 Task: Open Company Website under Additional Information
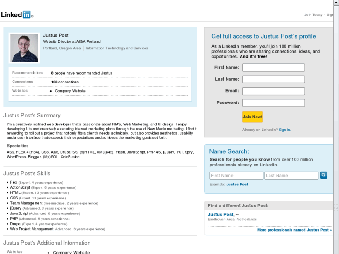71,252
